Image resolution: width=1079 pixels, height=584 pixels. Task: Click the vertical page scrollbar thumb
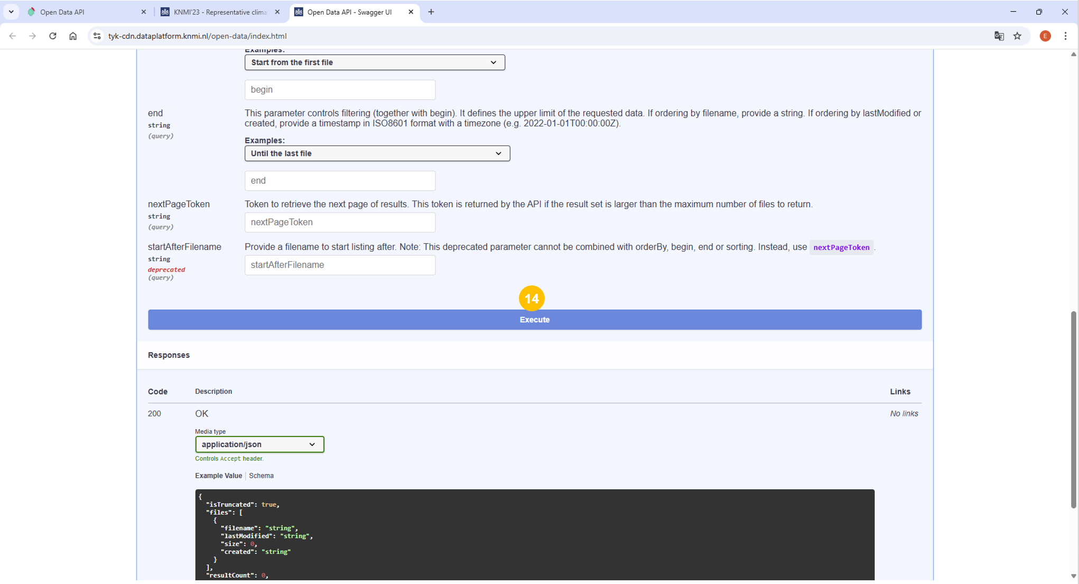[x=1073, y=410]
